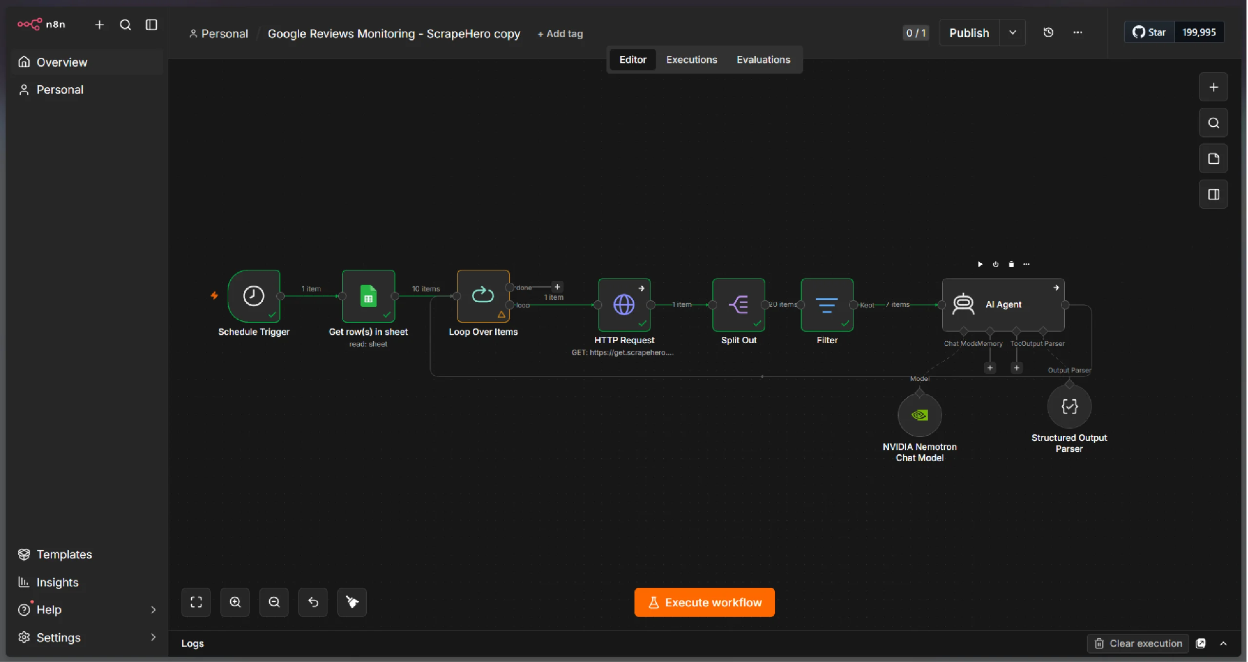Expand logs panel with chevron

1224,643
